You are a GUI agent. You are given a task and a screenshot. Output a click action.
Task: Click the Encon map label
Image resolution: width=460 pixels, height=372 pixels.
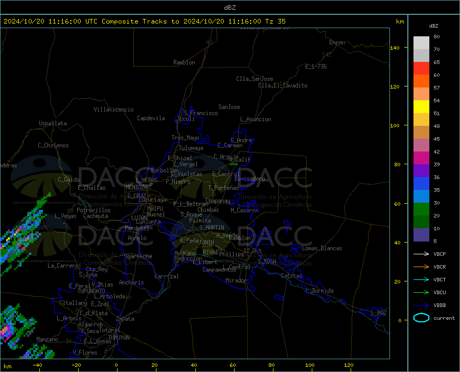[x=337, y=42]
